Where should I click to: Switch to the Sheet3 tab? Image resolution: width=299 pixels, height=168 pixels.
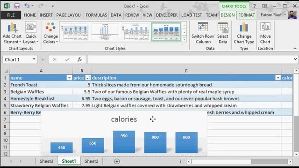[x=46, y=161]
